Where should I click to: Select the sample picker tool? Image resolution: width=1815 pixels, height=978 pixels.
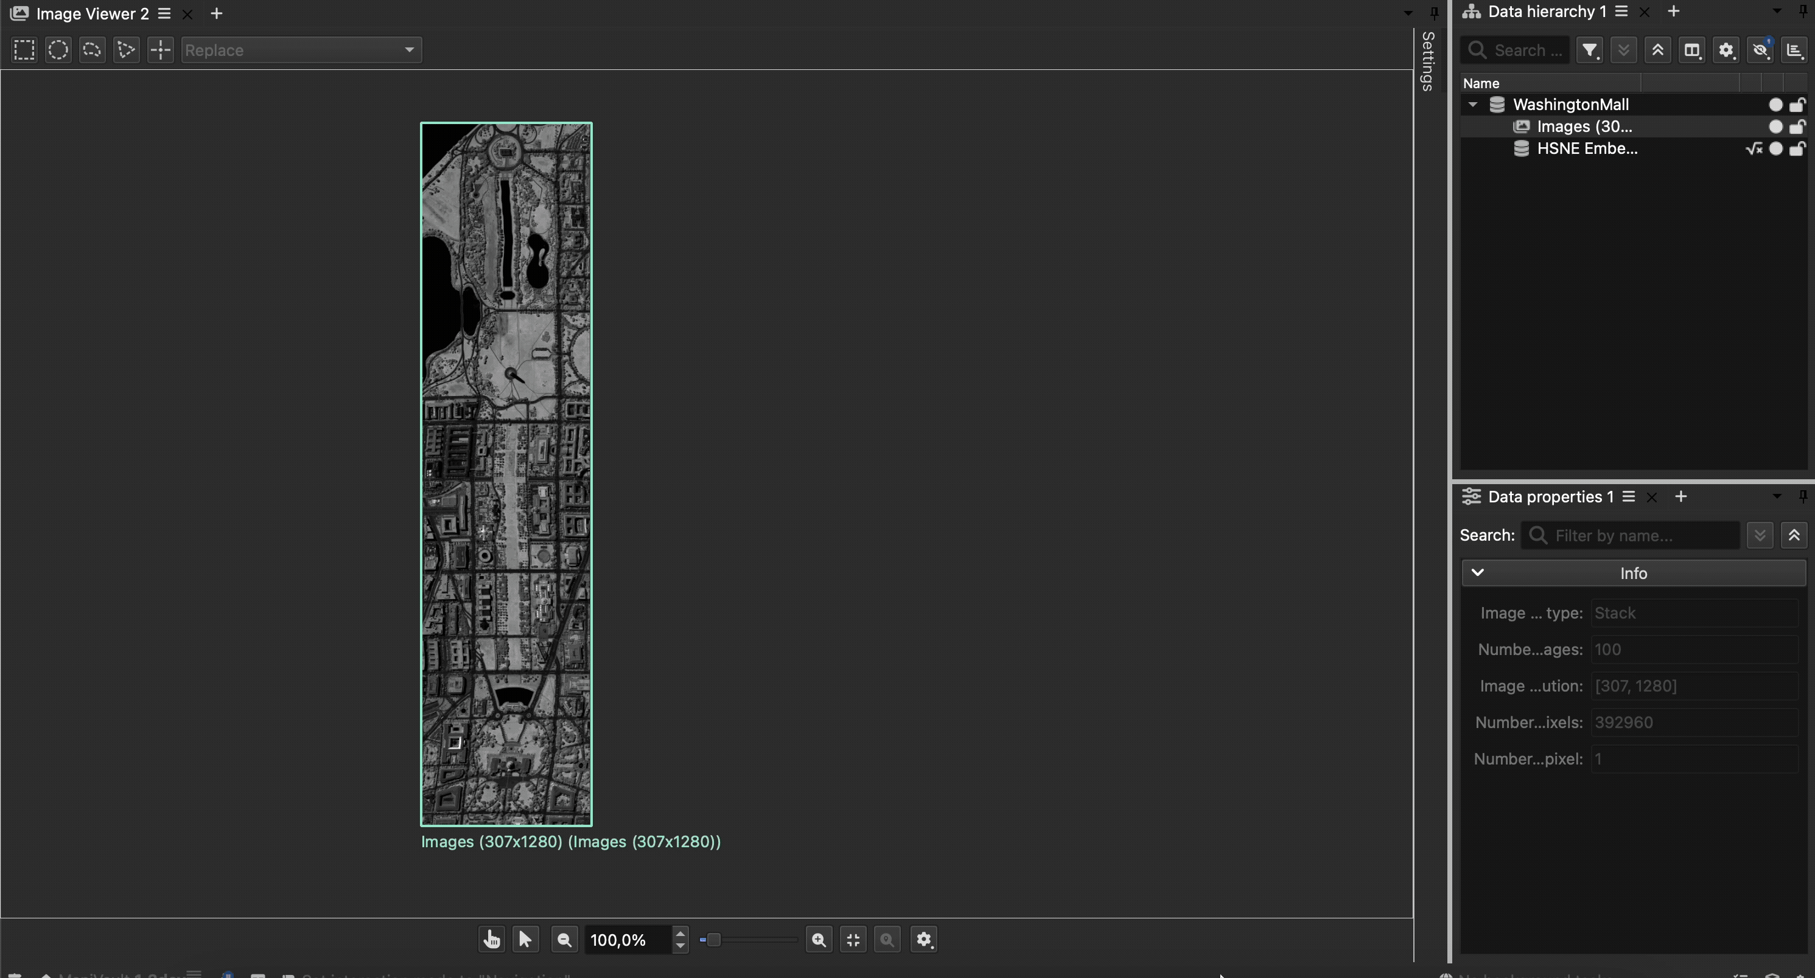(x=160, y=49)
